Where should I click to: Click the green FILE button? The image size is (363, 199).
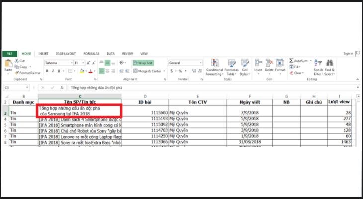pyautogui.click(x=9, y=53)
